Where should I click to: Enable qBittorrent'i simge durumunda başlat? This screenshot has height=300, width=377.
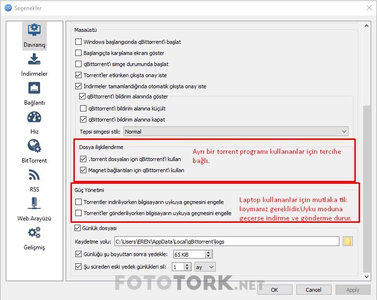click(78, 64)
